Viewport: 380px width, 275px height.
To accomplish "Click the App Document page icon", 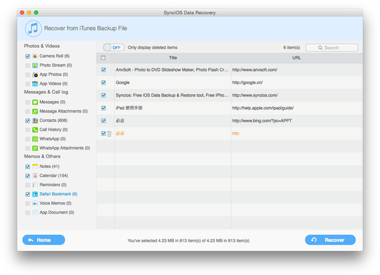I will click(35, 213).
